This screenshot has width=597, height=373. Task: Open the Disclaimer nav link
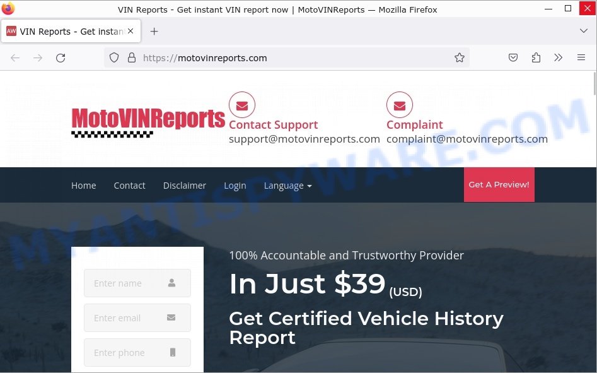pos(185,186)
